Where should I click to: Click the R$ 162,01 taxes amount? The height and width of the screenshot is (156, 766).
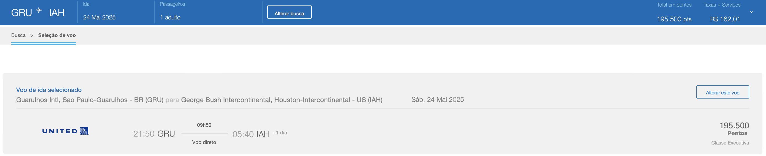click(x=725, y=19)
